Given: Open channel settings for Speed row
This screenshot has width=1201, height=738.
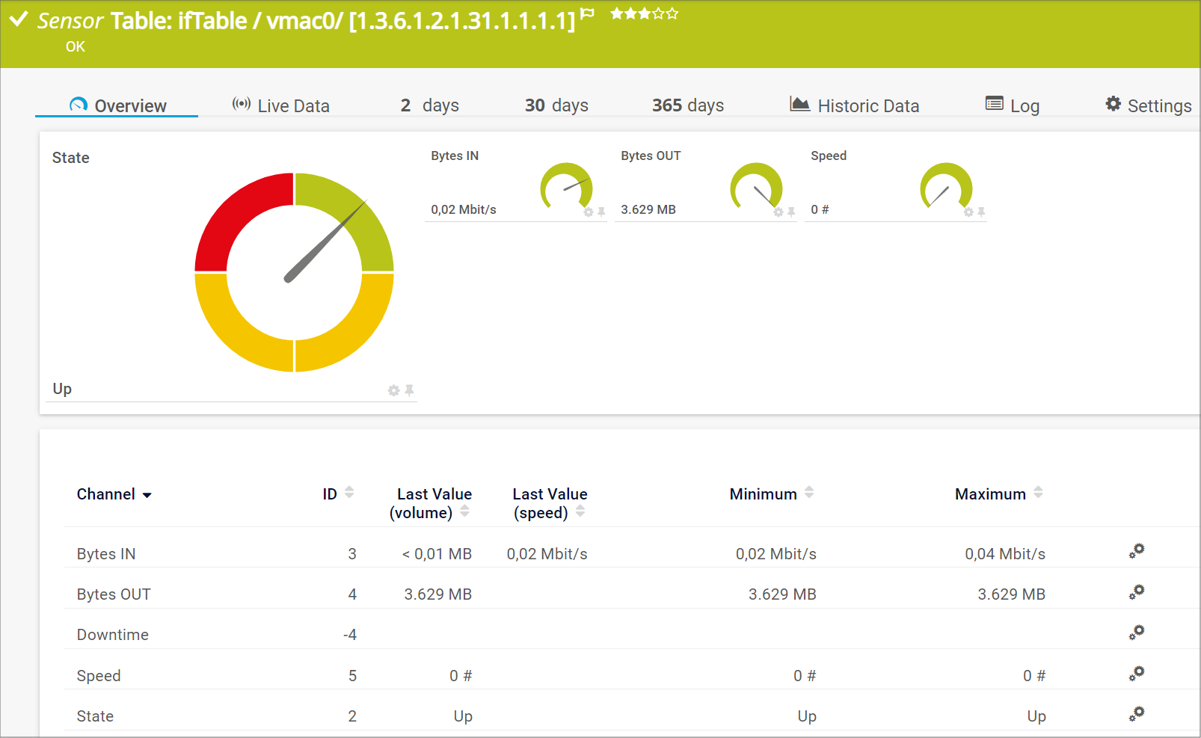Looking at the screenshot, I should [x=1137, y=674].
